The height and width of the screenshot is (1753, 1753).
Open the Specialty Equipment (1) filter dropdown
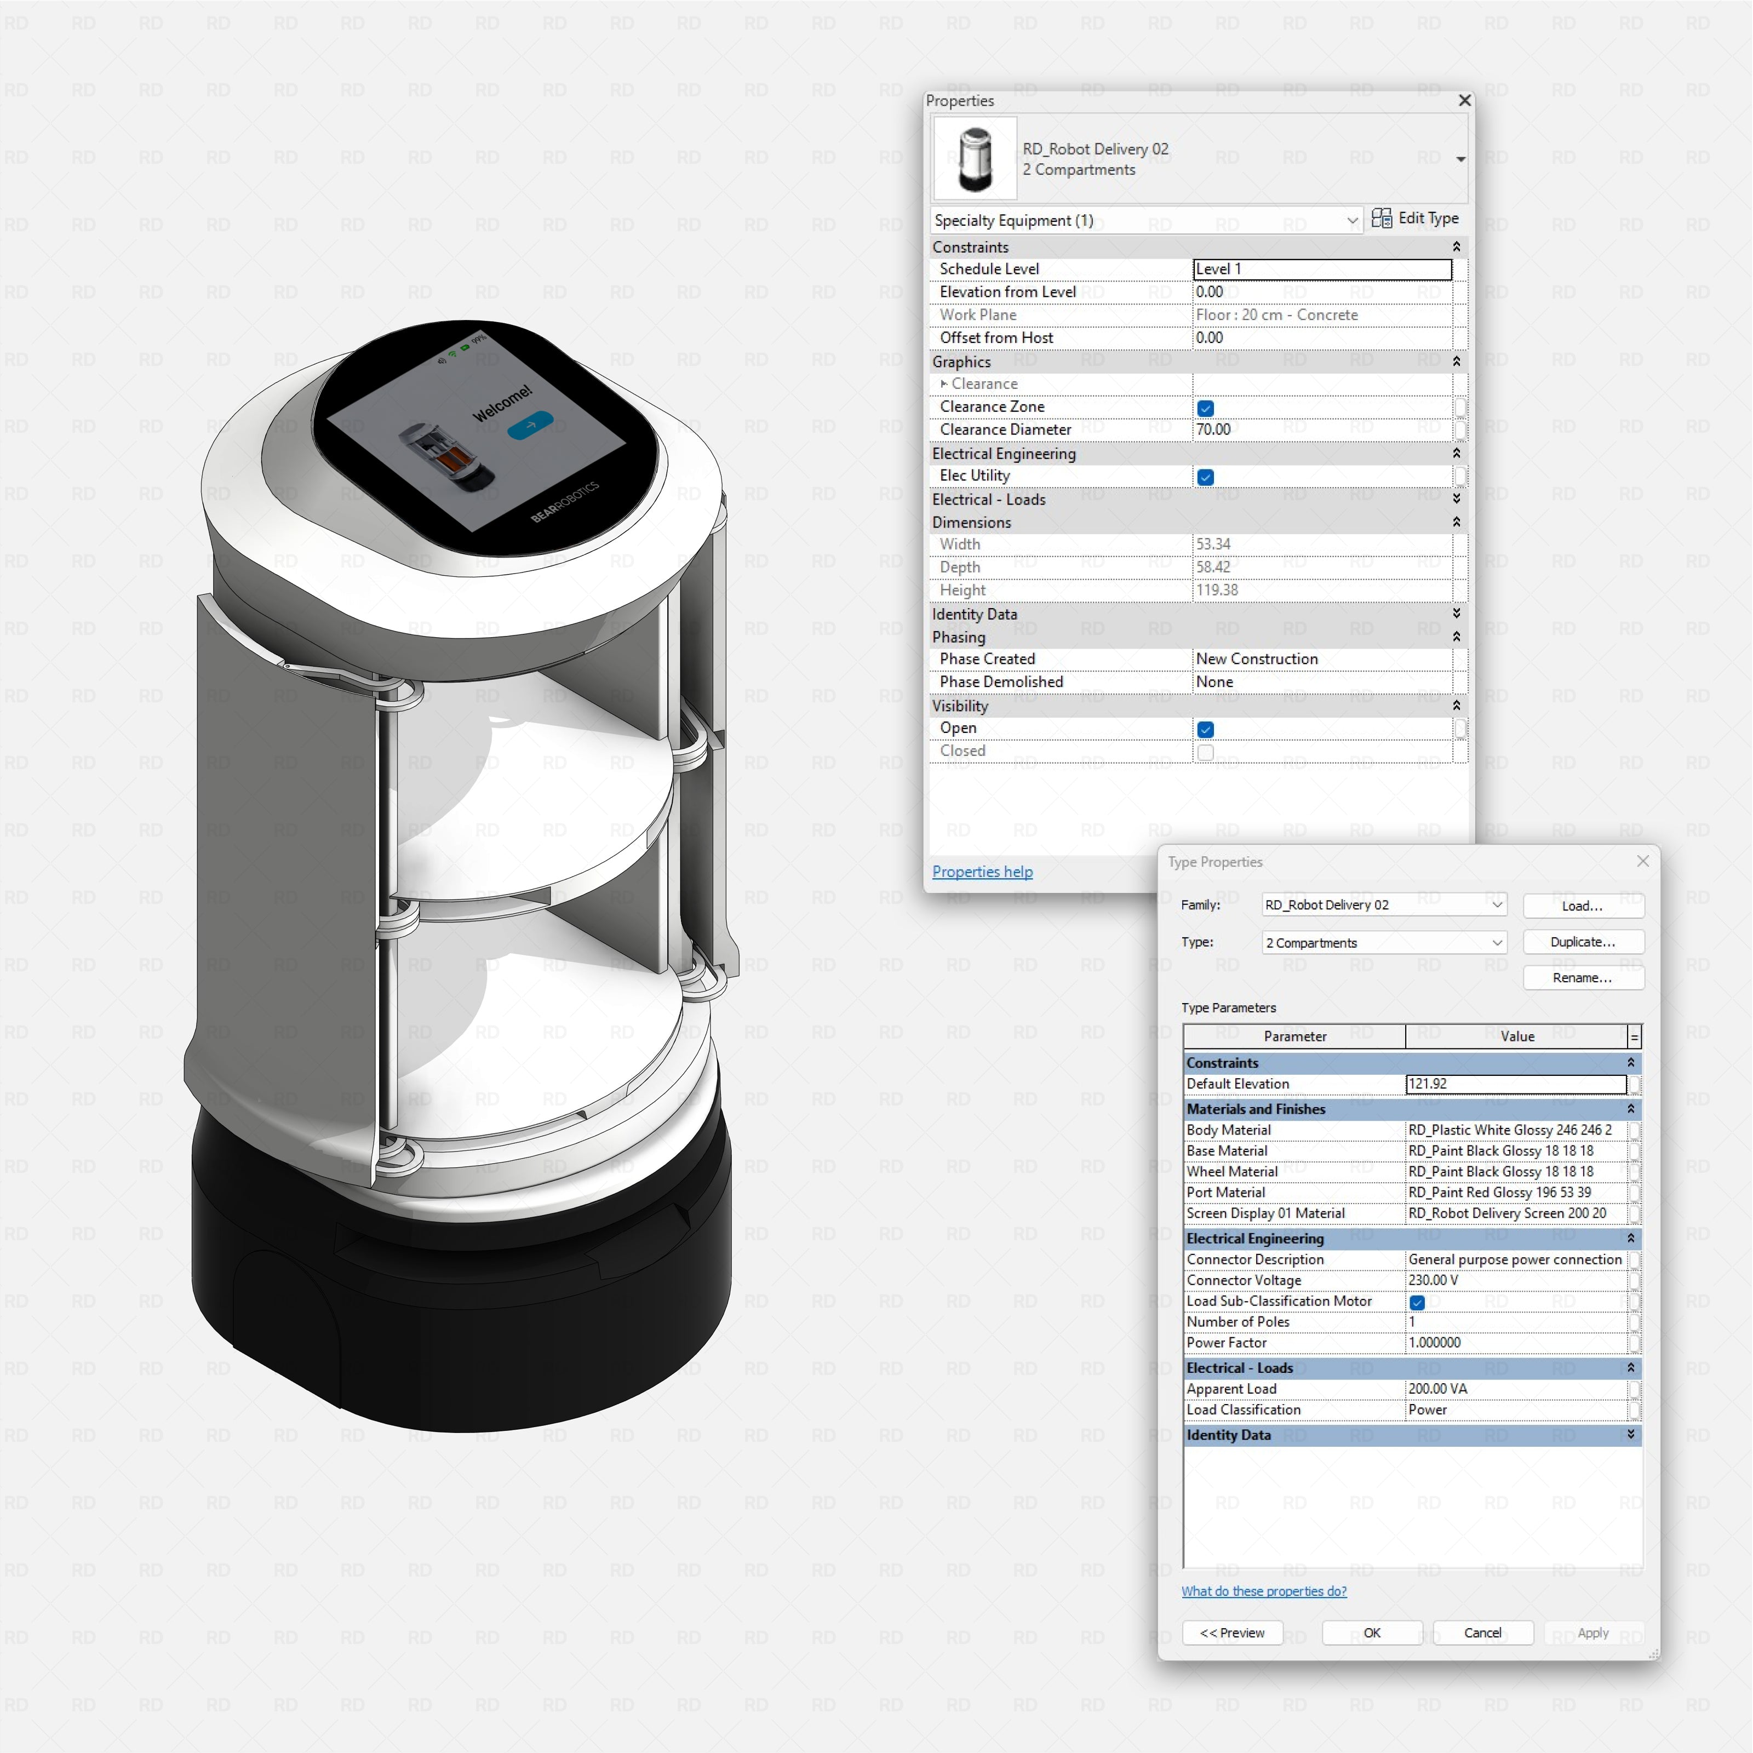click(x=1352, y=220)
